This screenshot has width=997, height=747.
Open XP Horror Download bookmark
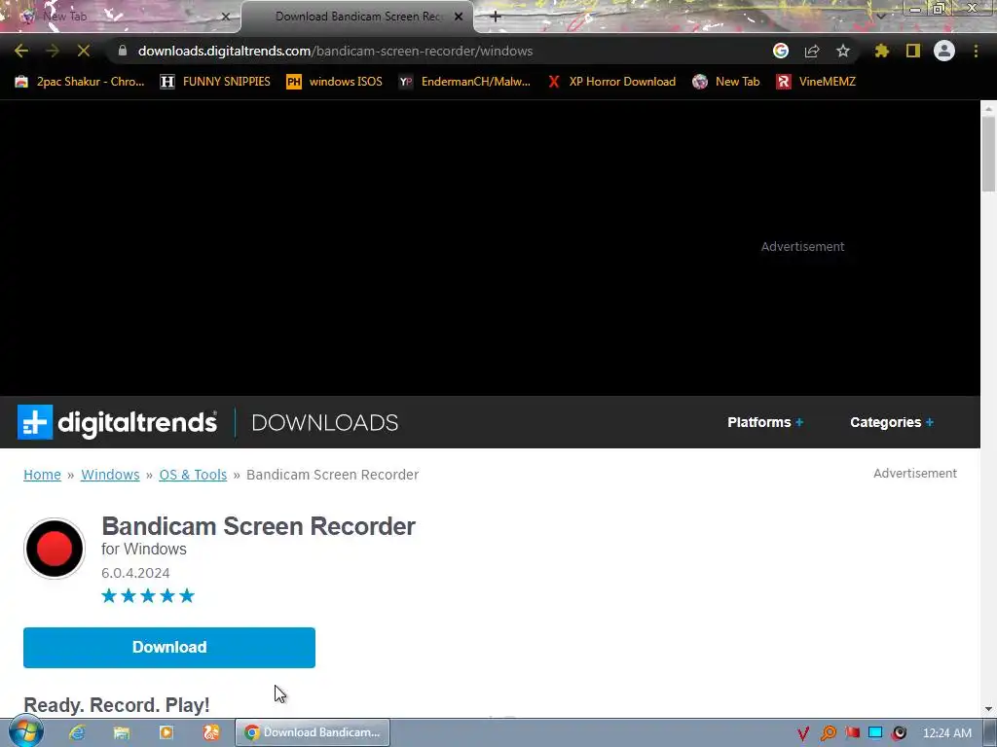click(x=611, y=82)
